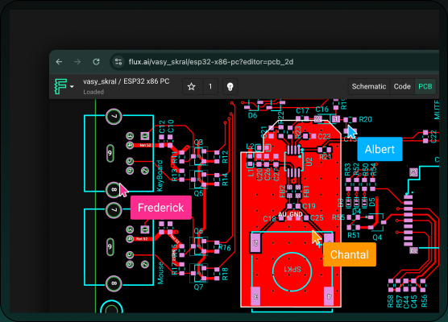
Task: Select the PCB tab
Action: tap(425, 86)
